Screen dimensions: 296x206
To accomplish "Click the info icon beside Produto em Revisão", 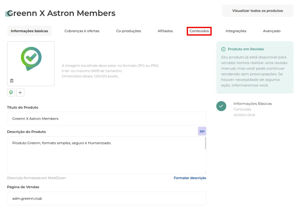I will pyautogui.click(x=223, y=49).
